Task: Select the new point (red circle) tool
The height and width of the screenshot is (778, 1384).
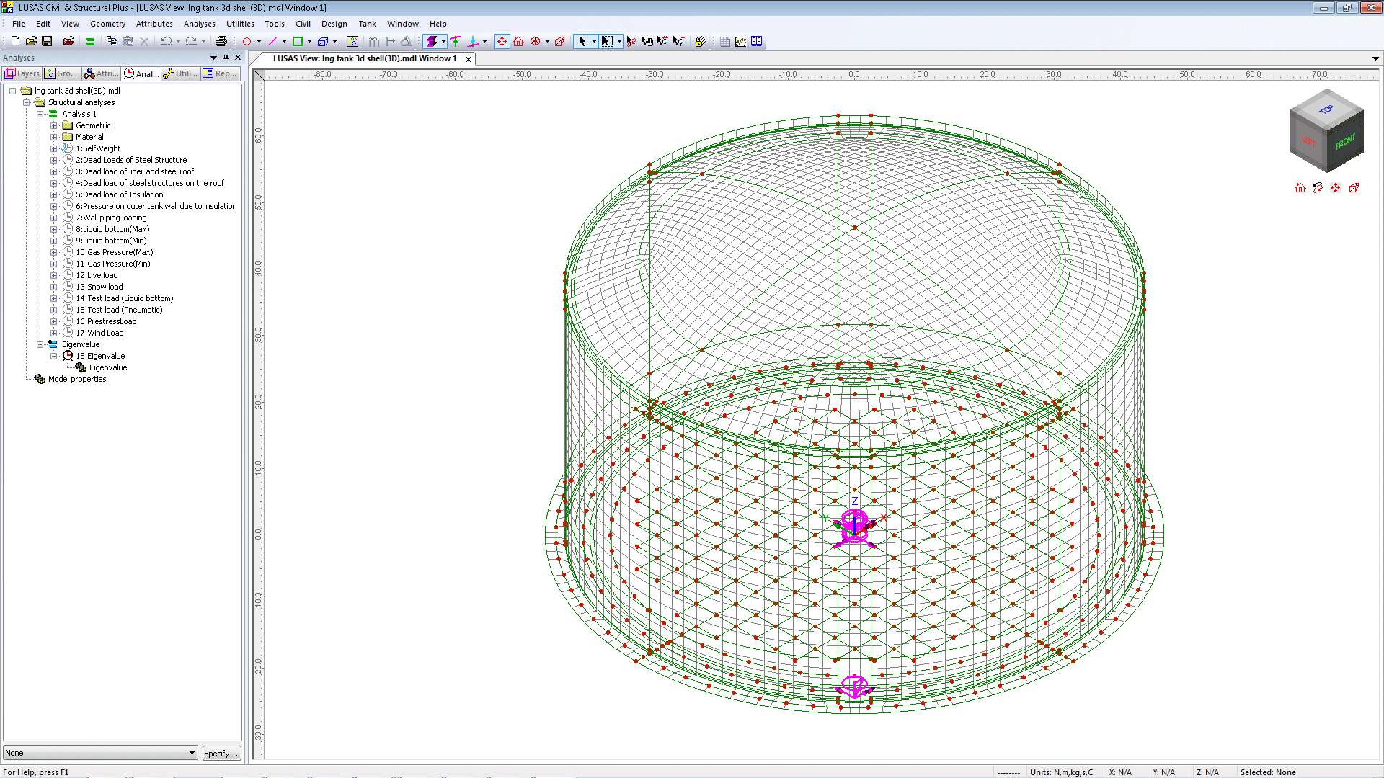Action: (247, 41)
